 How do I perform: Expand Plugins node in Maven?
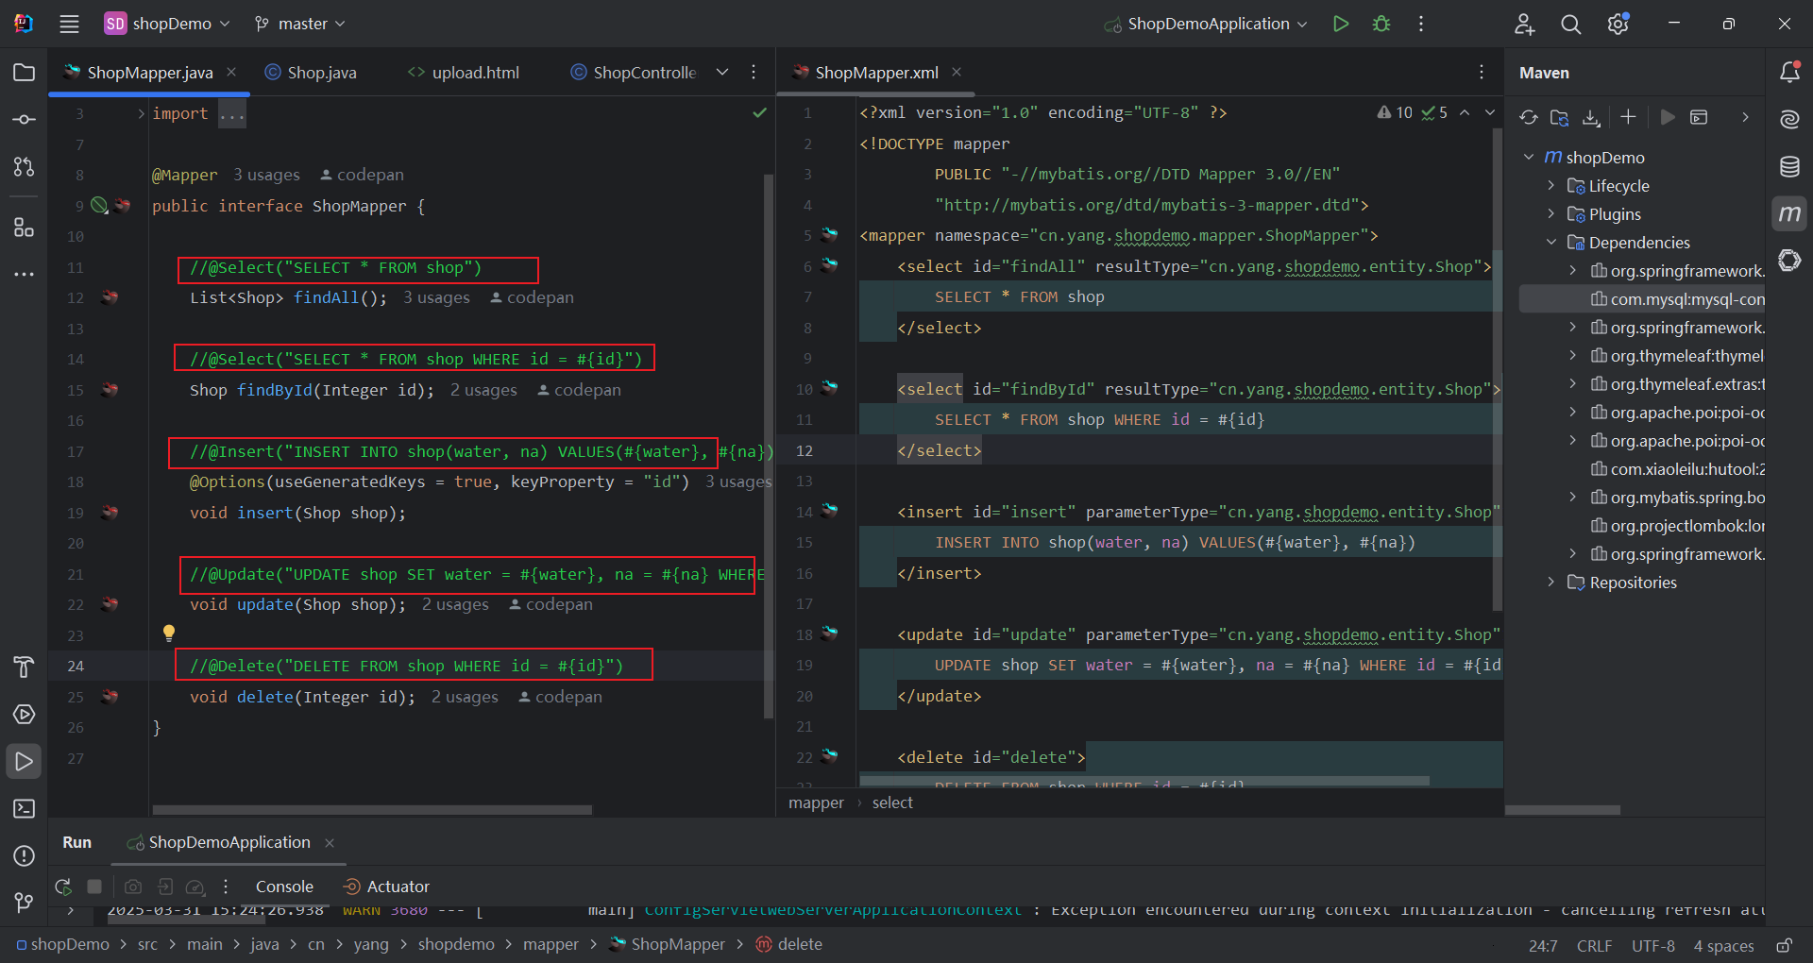point(1551,214)
